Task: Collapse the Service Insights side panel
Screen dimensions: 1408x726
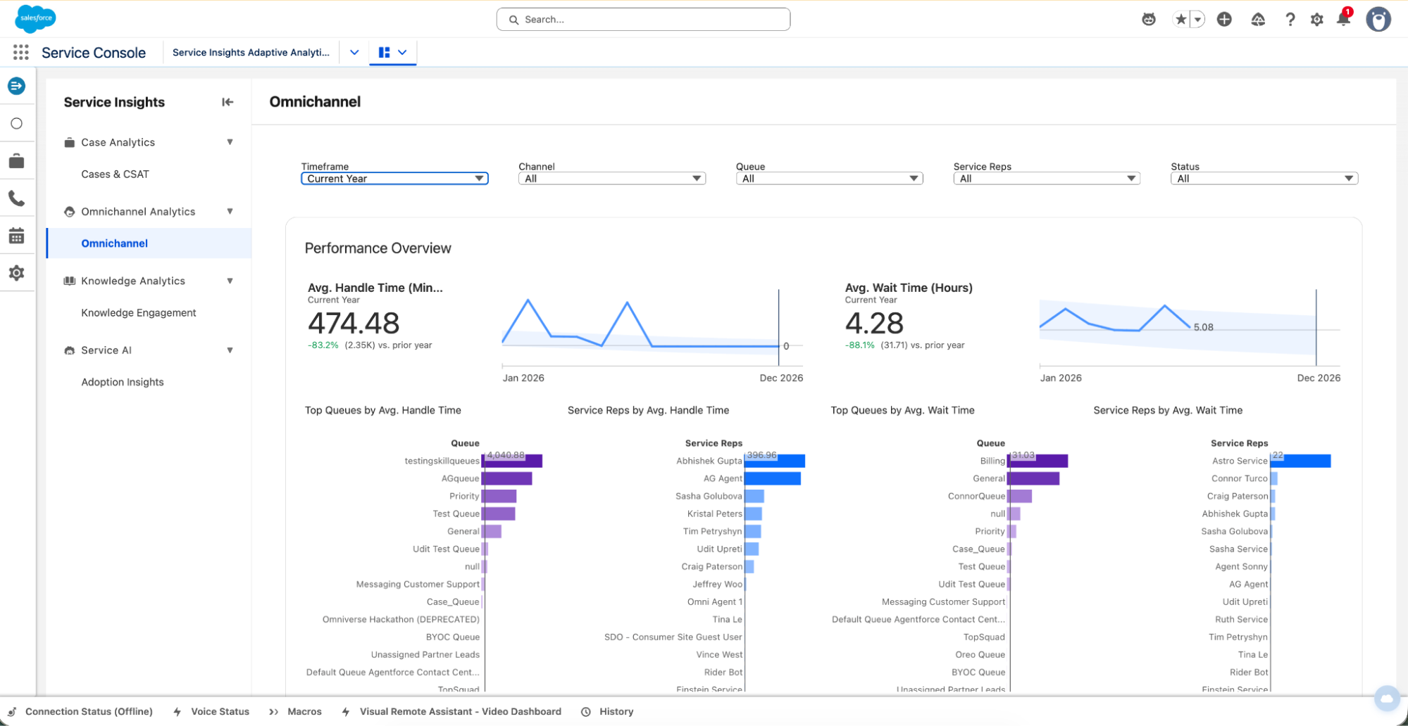Action: coord(228,102)
